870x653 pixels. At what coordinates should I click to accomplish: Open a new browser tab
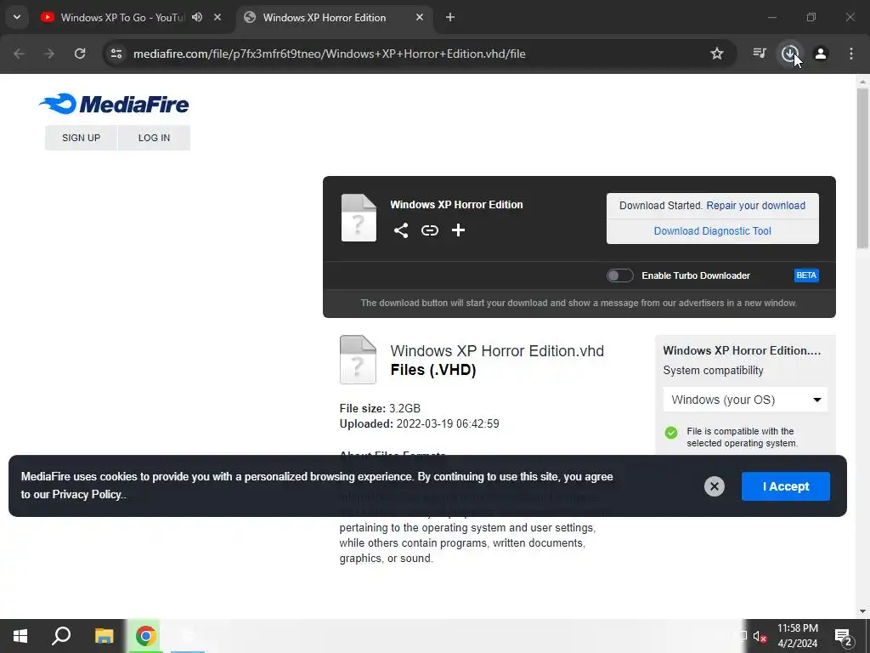point(450,17)
